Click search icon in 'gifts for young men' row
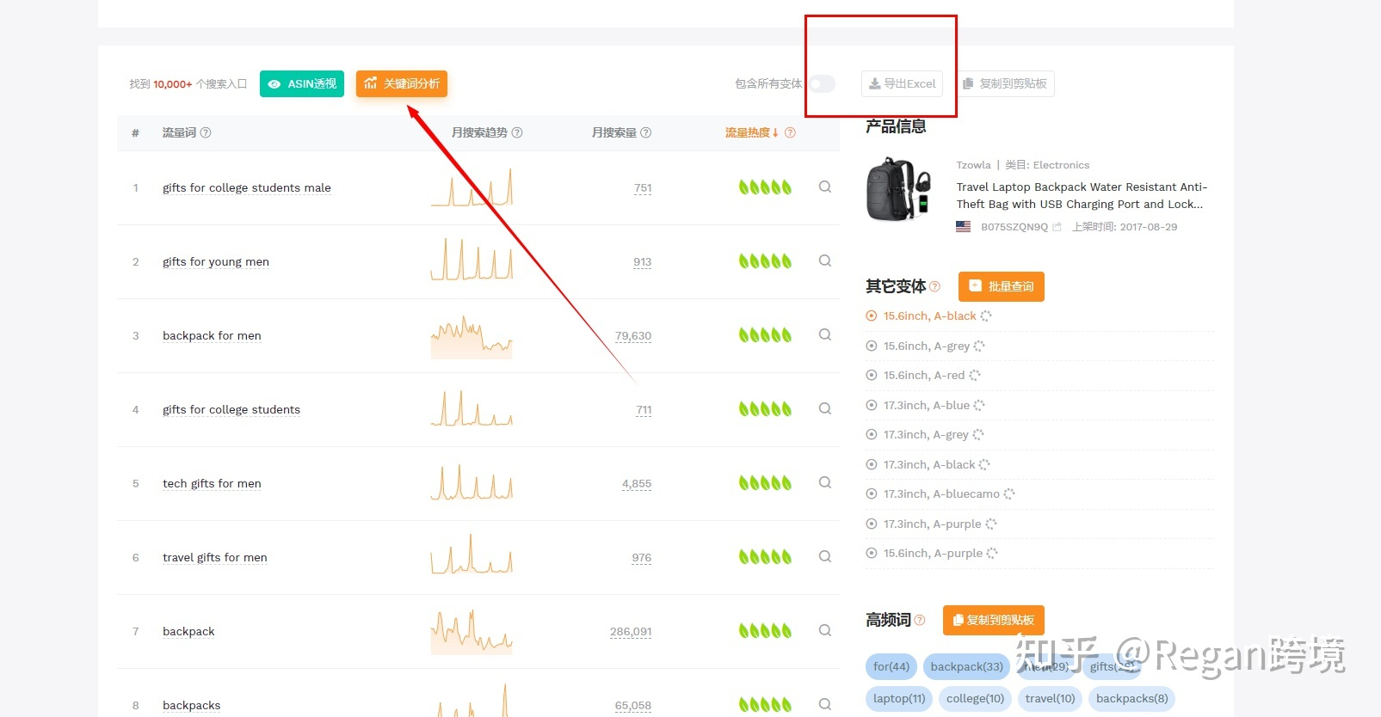 pos(824,260)
